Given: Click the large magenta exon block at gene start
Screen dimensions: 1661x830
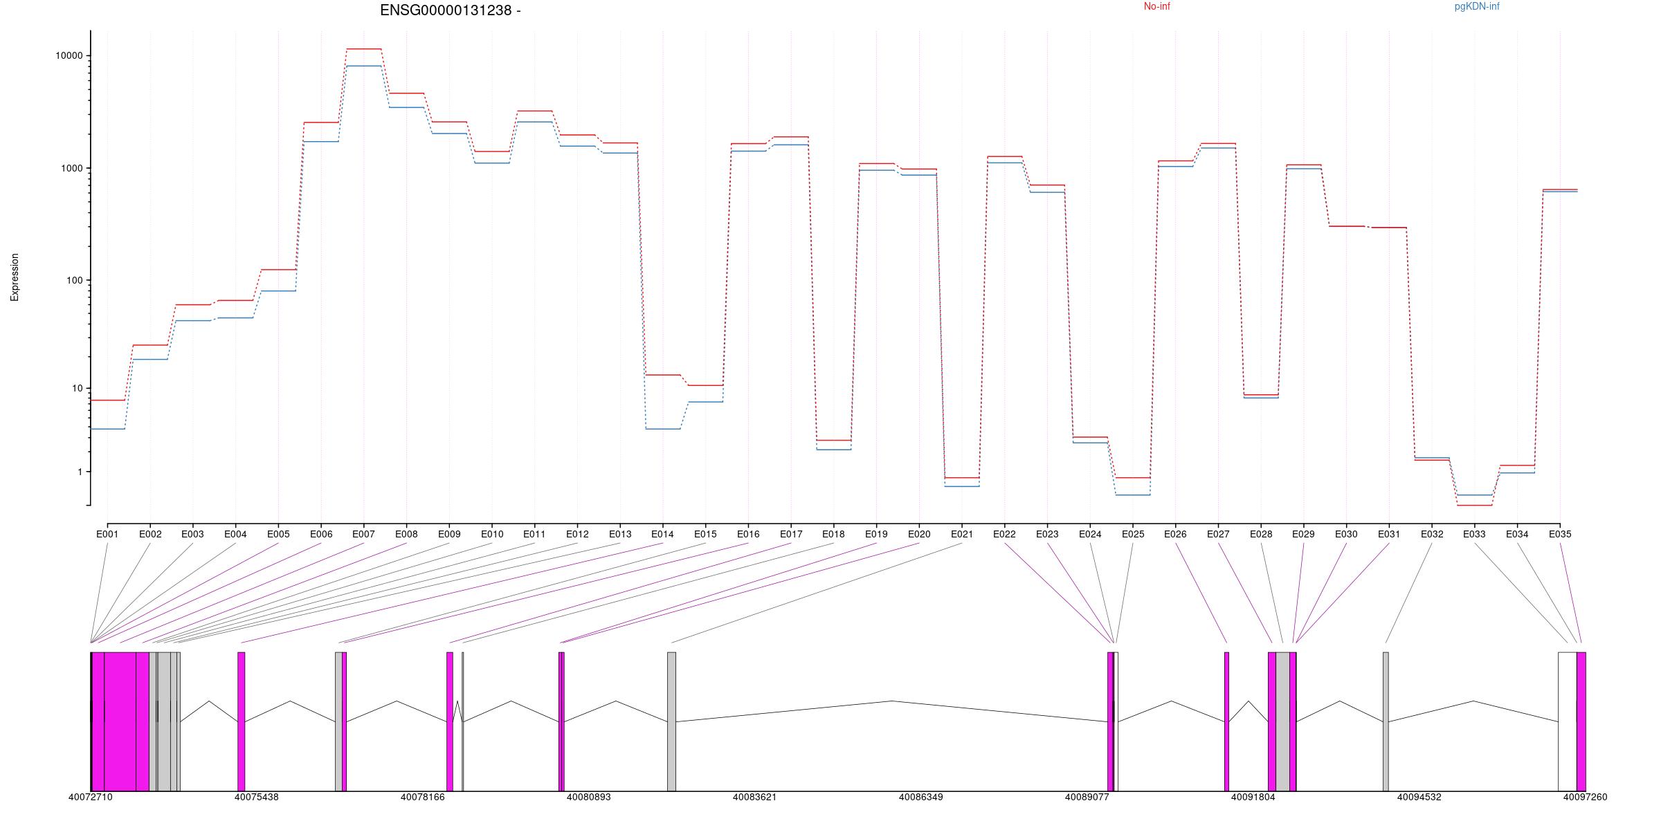Looking at the screenshot, I should pyautogui.click(x=120, y=721).
